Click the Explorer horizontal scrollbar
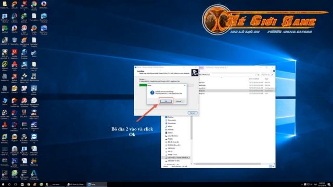The height and width of the screenshot is (187, 333). [228, 164]
